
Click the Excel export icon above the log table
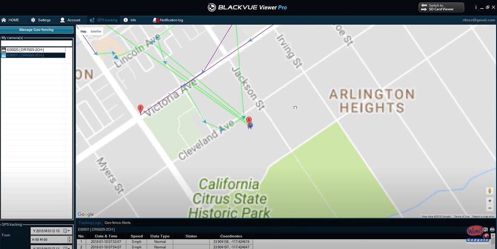tap(486, 229)
